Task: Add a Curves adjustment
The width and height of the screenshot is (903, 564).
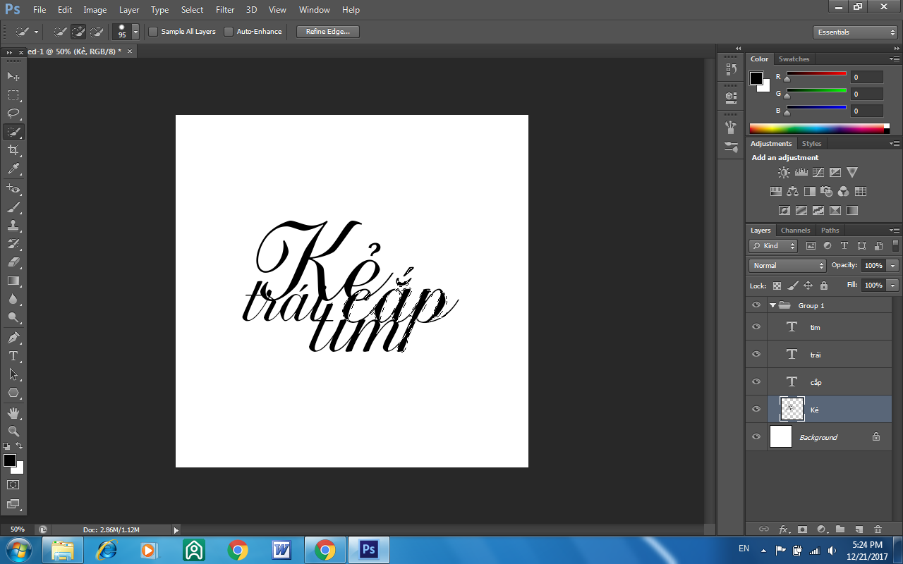Action: [x=818, y=172]
